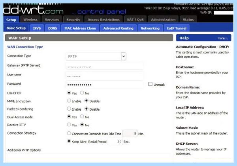Go to MAC Address Clone sub-tab
The width and height of the screenshot is (237, 166).
click(x=80, y=28)
